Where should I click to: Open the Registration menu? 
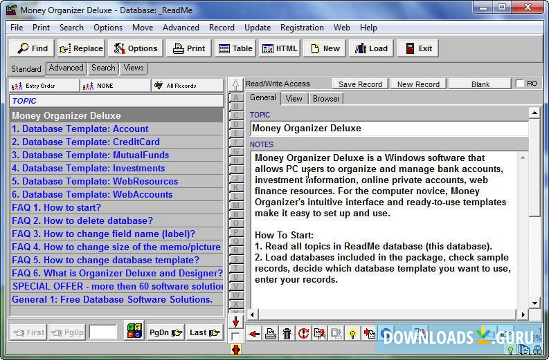click(x=302, y=28)
